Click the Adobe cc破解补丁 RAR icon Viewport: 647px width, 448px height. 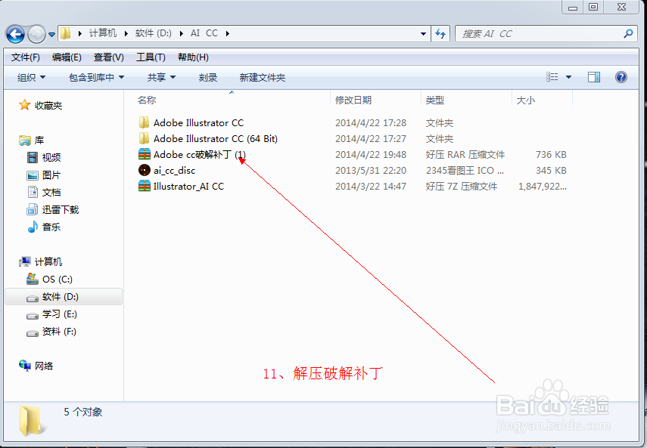pos(144,154)
